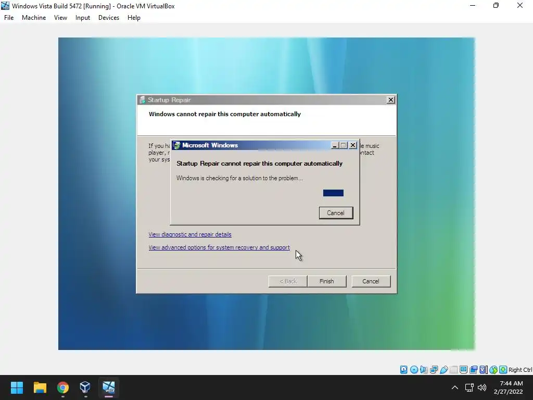Click 'Windows is checking for a solution' text
533x400 pixels.
pyautogui.click(x=239, y=178)
